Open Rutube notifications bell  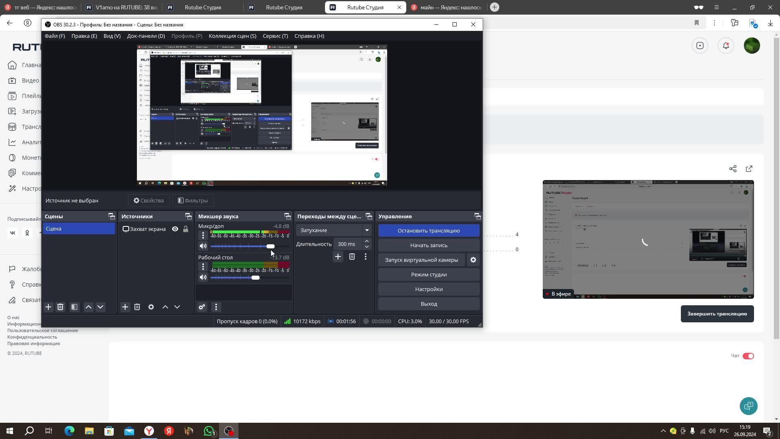(x=726, y=46)
